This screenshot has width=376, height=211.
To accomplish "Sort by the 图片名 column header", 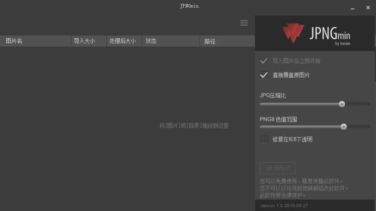I will [x=35, y=41].
